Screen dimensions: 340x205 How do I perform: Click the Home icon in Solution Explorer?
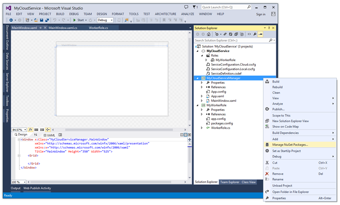[209, 34]
